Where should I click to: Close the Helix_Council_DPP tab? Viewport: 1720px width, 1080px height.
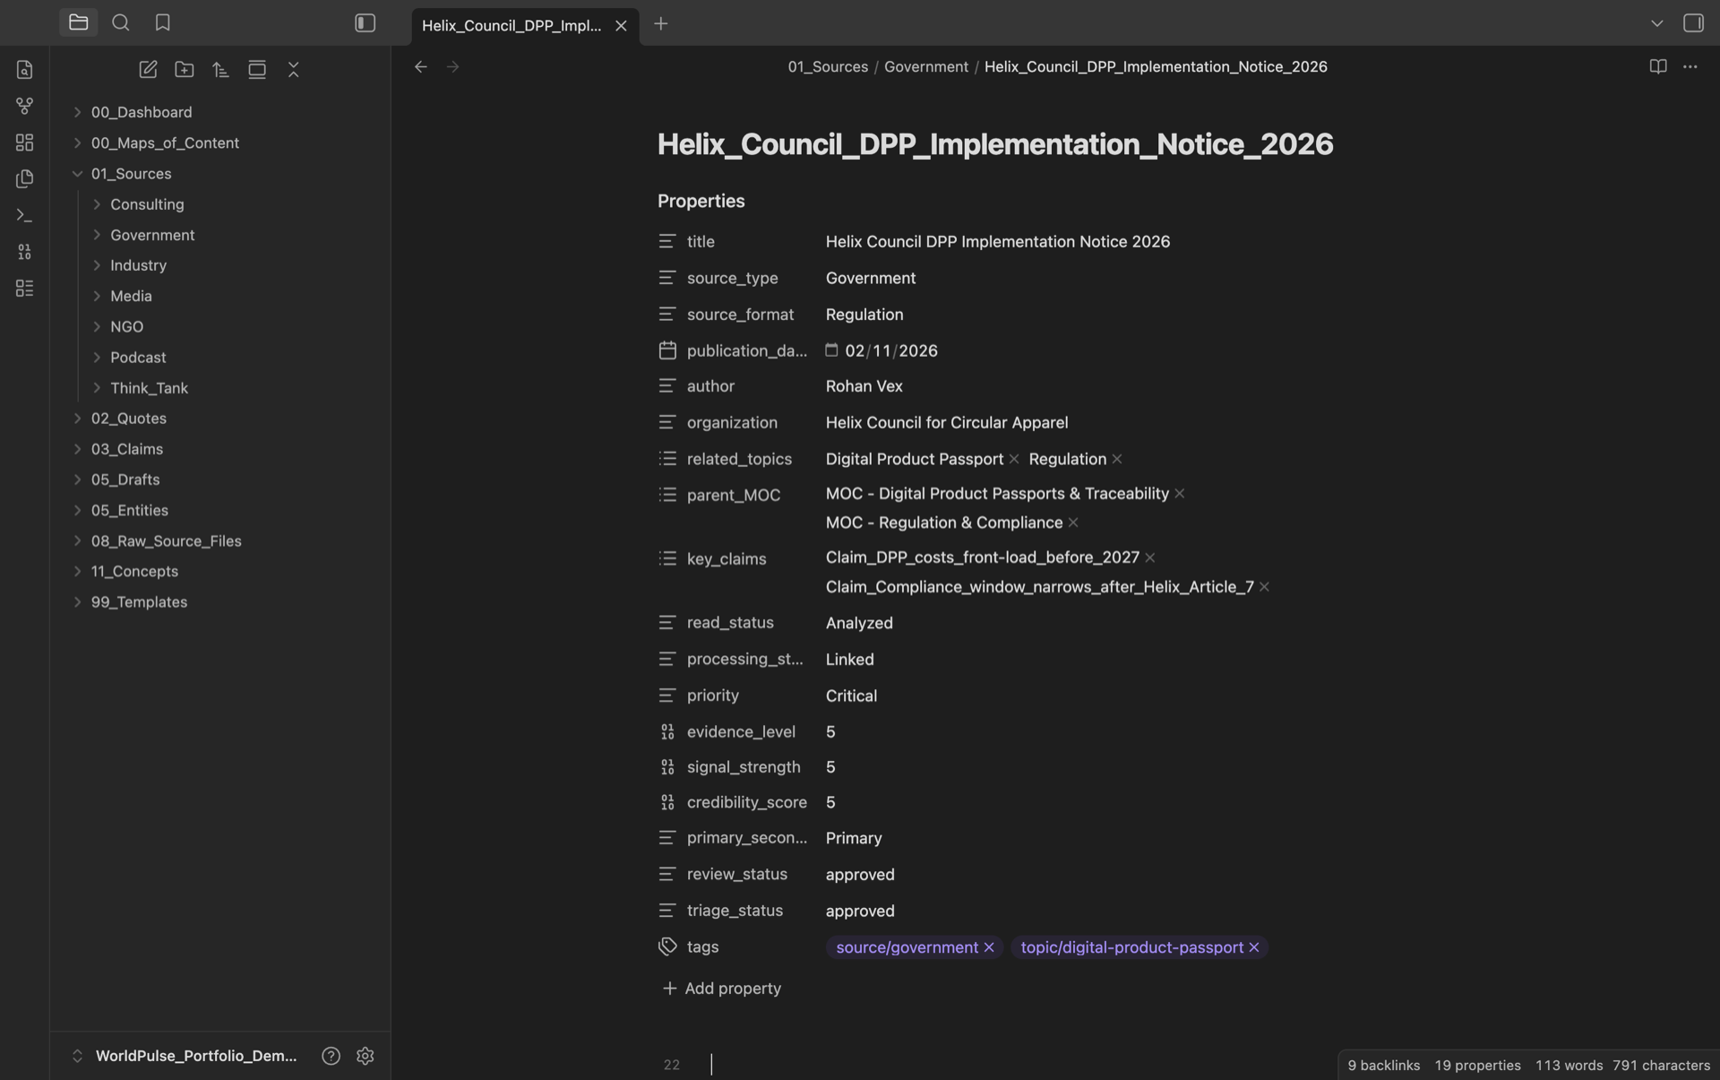[621, 26]
